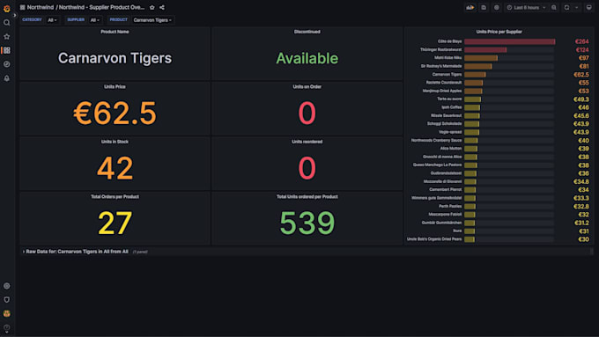Open the Northwind folder breadcrumb

[41, 7]
